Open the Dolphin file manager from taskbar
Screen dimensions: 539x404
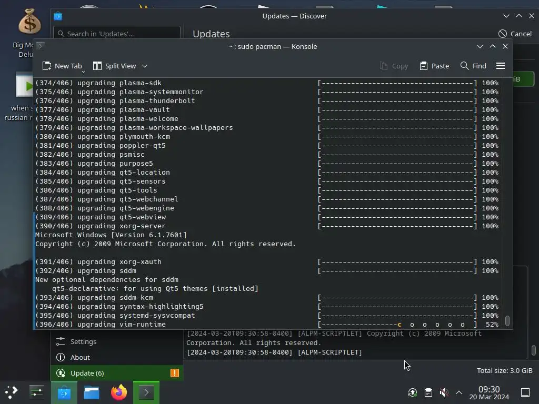[92, 392]
